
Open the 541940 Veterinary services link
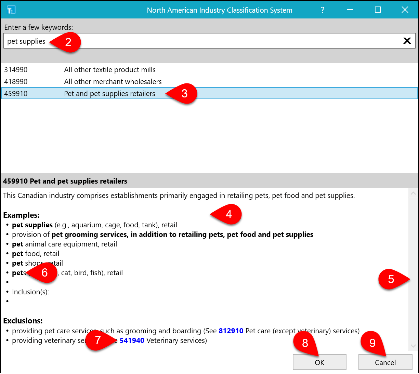pos(132,340)
